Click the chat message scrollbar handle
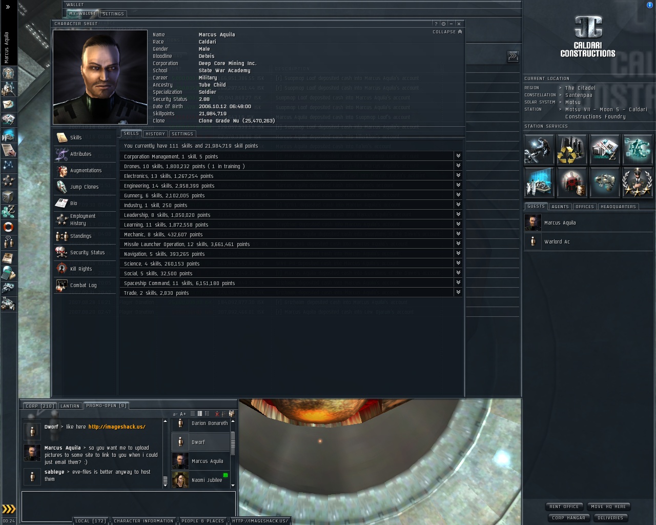Image resolution: width=656 pixels, height=525 pixels. (165, 481)
